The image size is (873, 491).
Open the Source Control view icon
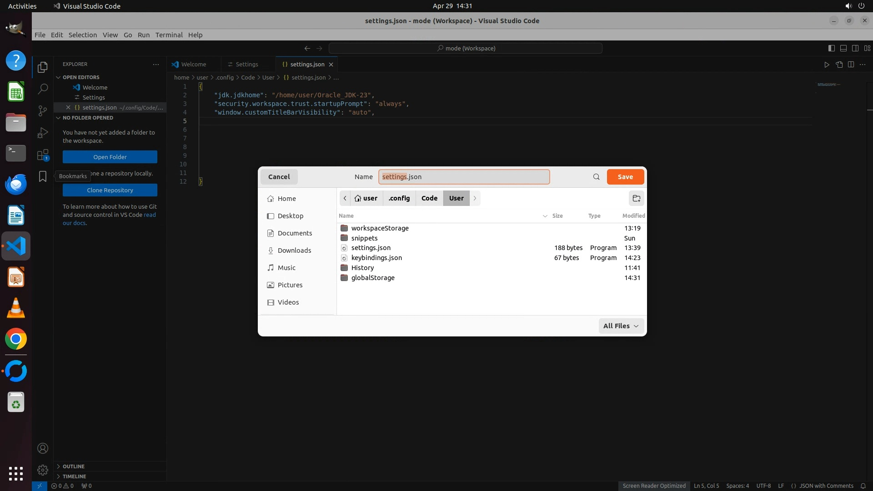[x=43, y=111]
